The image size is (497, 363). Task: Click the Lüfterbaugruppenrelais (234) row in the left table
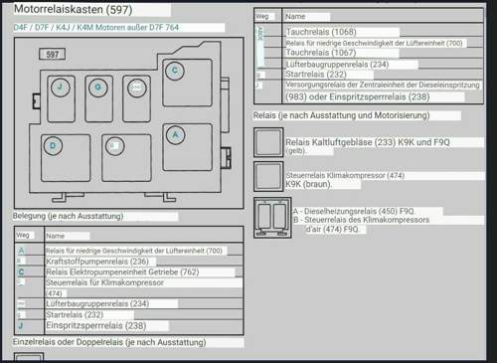pos(129,303)
